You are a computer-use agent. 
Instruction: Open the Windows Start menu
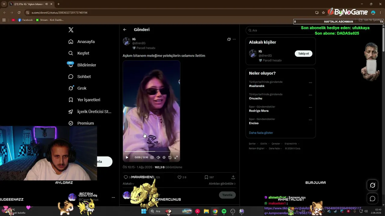144,211
